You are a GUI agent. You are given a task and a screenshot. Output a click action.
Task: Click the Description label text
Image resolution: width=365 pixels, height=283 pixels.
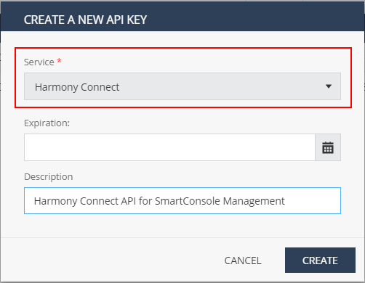49,177
